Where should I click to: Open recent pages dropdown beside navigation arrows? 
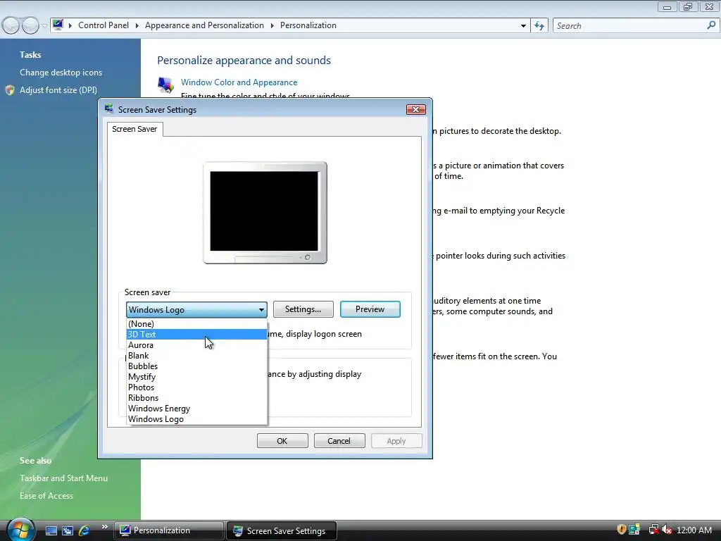pyautogui.click(x=44, y=26)
